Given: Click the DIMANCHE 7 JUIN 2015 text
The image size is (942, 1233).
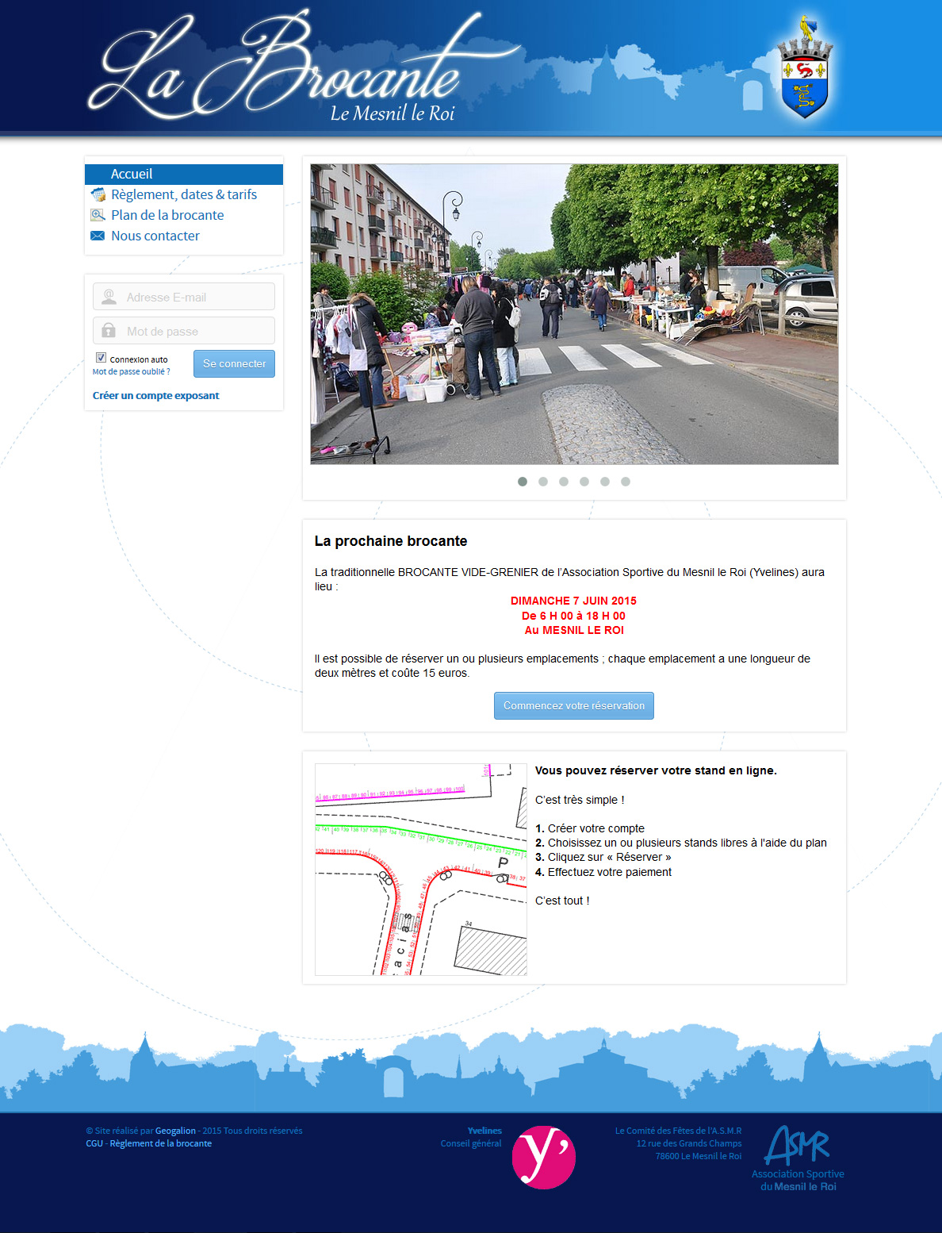Looking at the screenshot, I should (573, 601).
